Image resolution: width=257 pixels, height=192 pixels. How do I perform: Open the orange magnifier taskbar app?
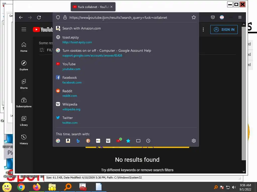point(68,187)
